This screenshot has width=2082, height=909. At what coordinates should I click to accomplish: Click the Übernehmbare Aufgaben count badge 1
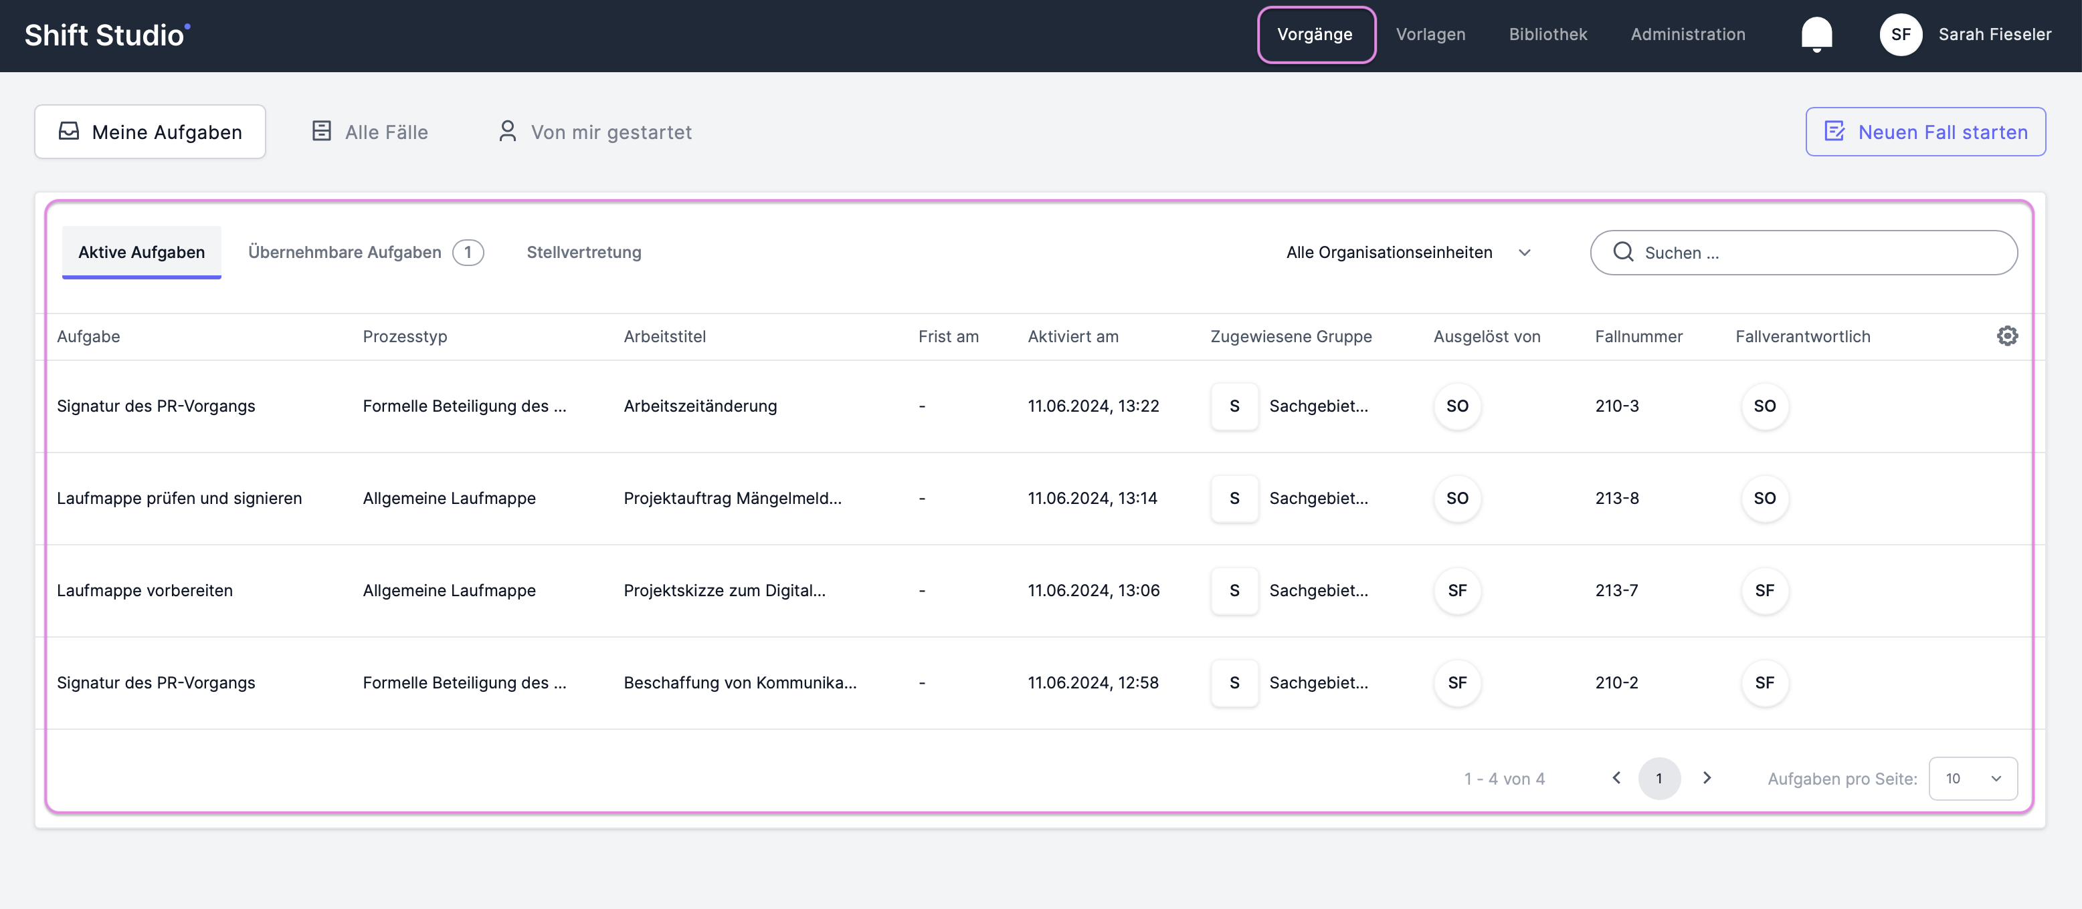tap(467, 252)
